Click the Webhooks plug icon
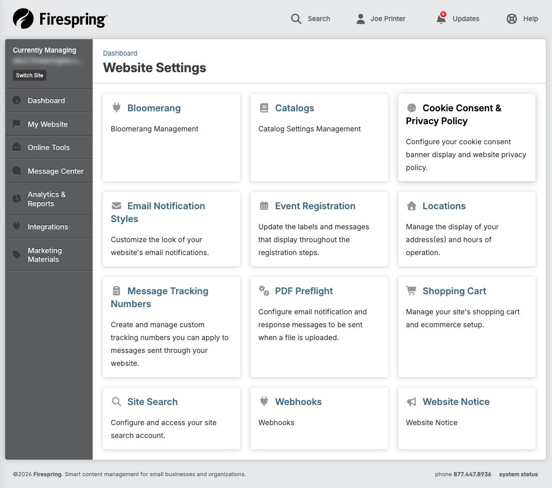Viewport: 552px width, 488px height. click(x=264, y=401)
